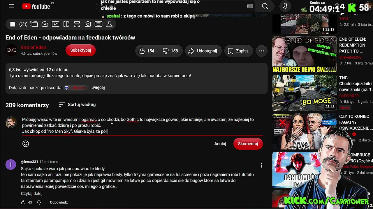
Task: Click the sparkle screen icon in overlay toolbar
Action: point(56,24)
